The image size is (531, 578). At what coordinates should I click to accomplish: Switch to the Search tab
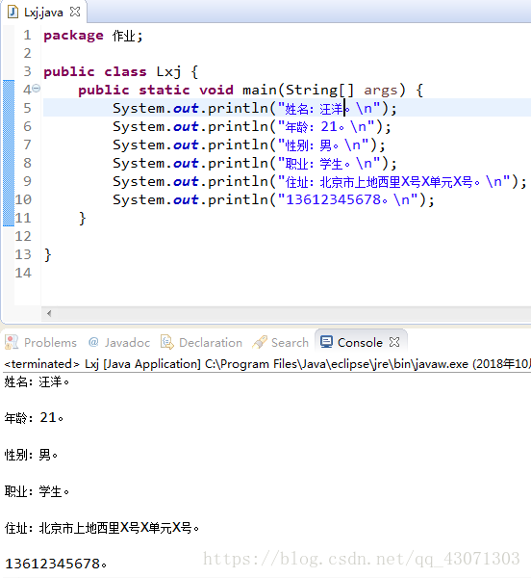point(281,342)
